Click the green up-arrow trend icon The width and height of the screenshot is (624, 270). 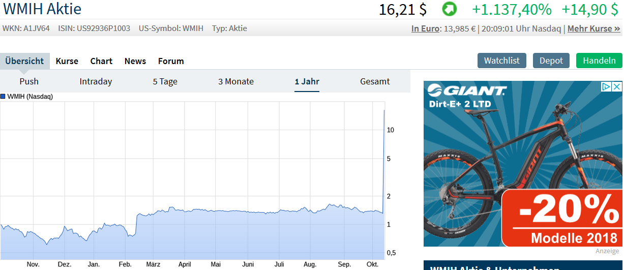coord(450,9)
